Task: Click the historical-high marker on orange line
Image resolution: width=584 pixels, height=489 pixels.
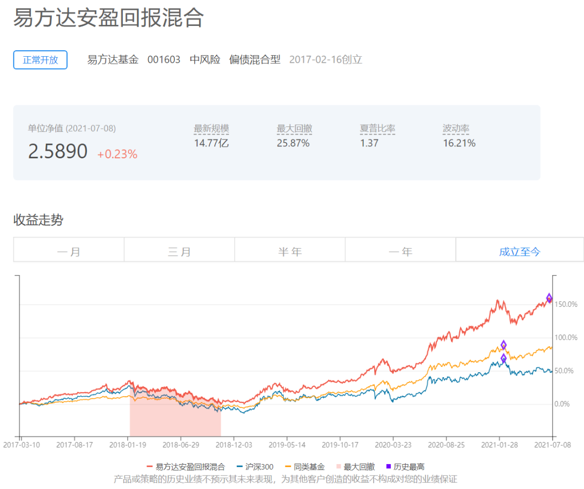Action: (503, 345)
